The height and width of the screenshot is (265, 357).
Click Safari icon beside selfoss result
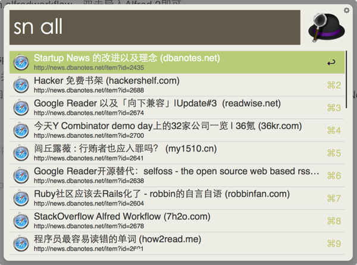click(x=21, y=176)
